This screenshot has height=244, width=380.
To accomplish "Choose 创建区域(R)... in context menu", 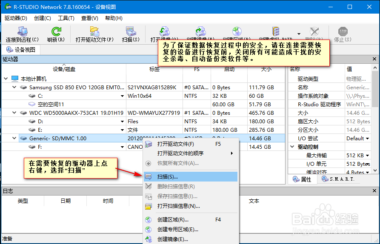I will pos(191,219).
